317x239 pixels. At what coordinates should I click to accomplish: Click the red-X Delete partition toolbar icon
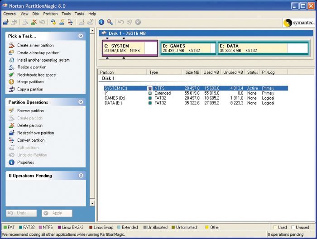(x=34, y=22)
